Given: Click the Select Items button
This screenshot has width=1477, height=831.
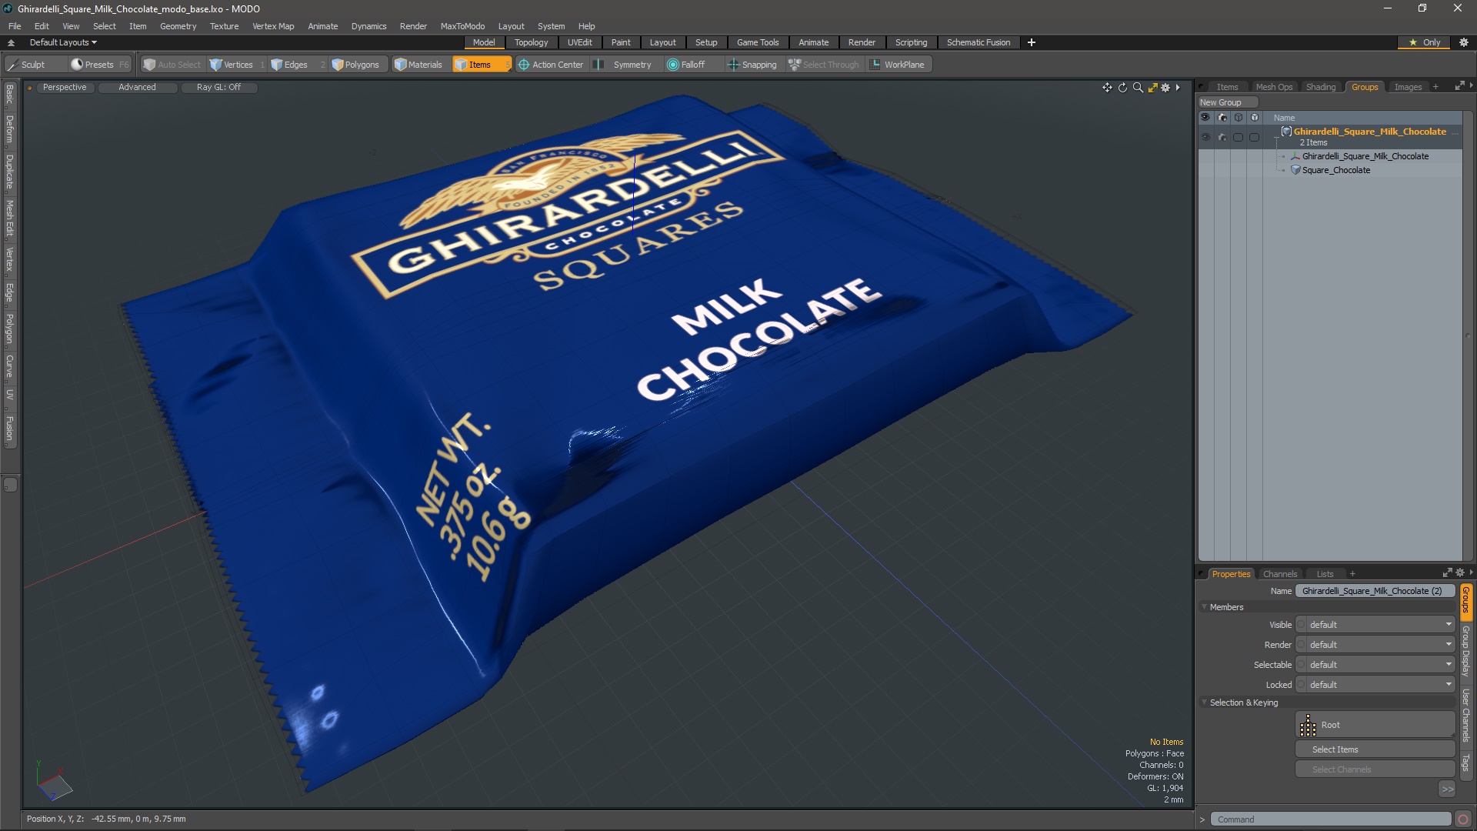Looking at the screenshot, I should pyautogui.click(x=1375, y=749).
